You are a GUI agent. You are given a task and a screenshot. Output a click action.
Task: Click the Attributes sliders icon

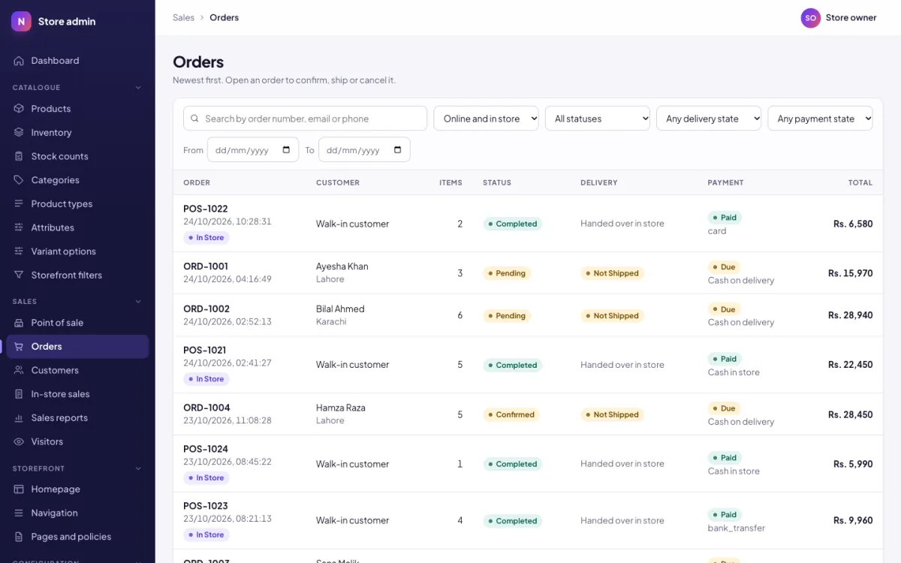[x=19, y=227]
